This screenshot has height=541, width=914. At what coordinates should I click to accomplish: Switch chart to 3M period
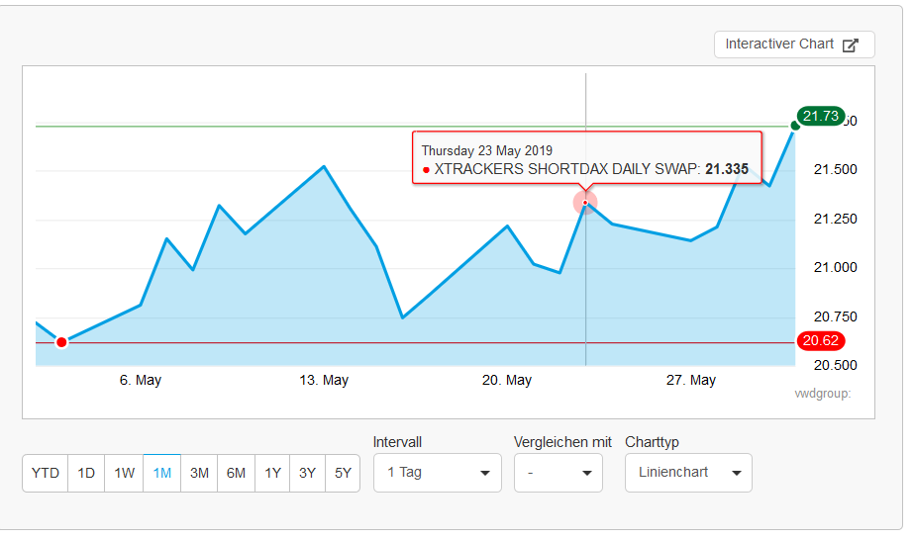tap(199, 473)
